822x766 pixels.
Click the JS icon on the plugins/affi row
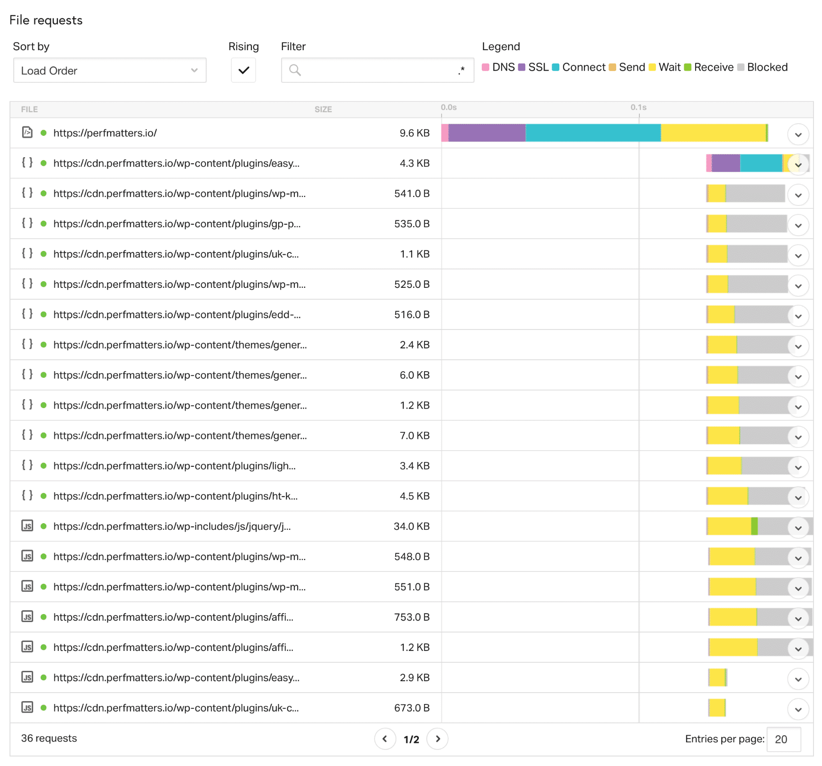tap(27, 617)
